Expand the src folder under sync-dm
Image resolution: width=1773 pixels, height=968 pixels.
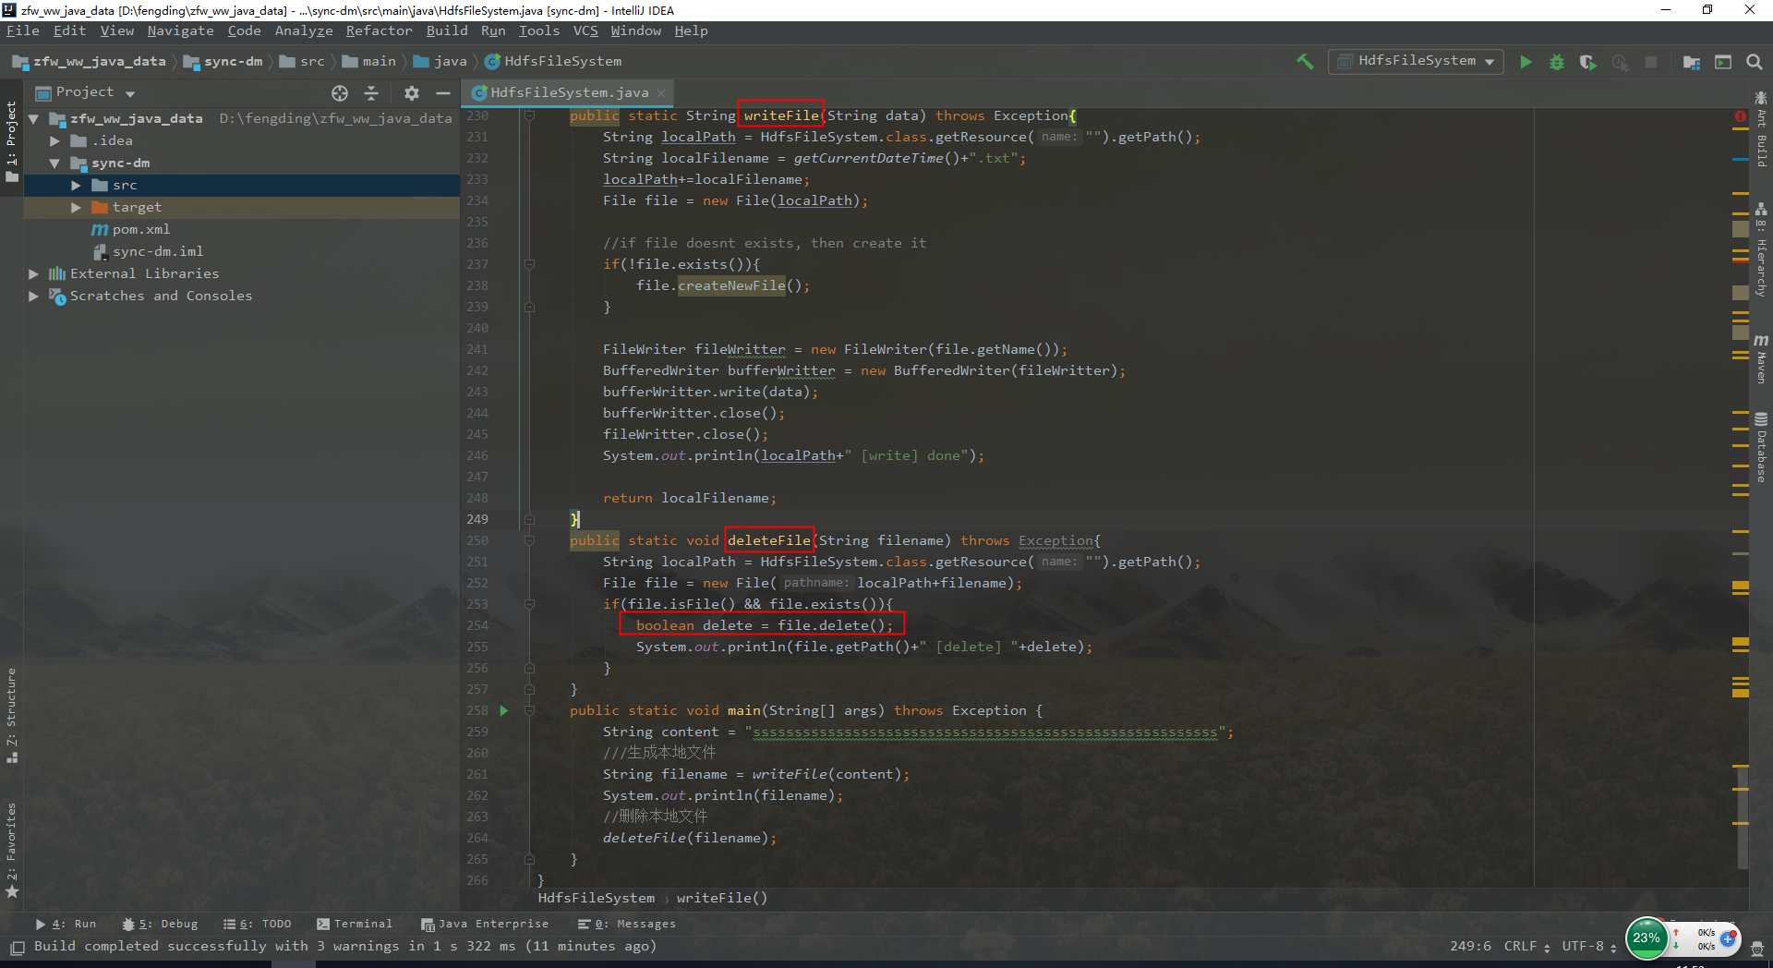point(76,185)
